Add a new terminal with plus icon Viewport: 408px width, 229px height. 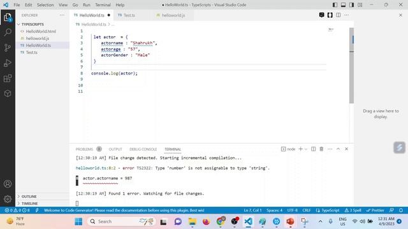point(300,149)
